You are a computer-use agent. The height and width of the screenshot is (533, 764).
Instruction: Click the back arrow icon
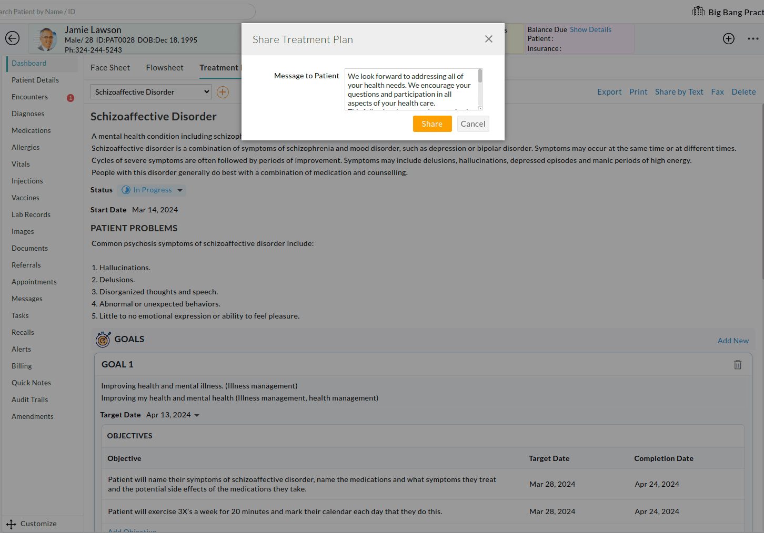[x=12, y=38]
